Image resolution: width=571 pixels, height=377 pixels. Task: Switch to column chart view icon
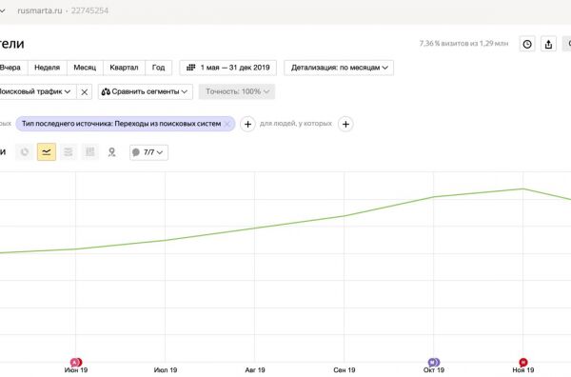pos(90,152)
